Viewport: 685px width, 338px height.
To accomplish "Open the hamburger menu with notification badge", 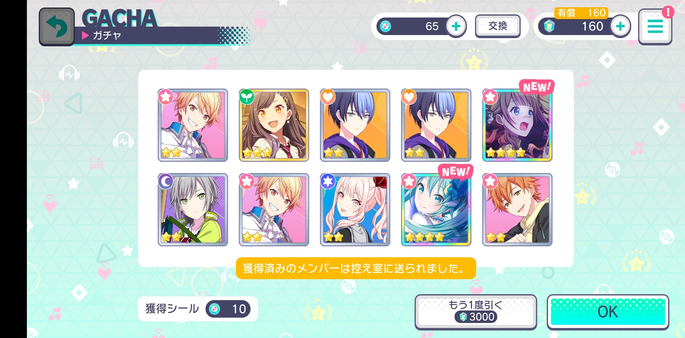I will coord(655,26).
